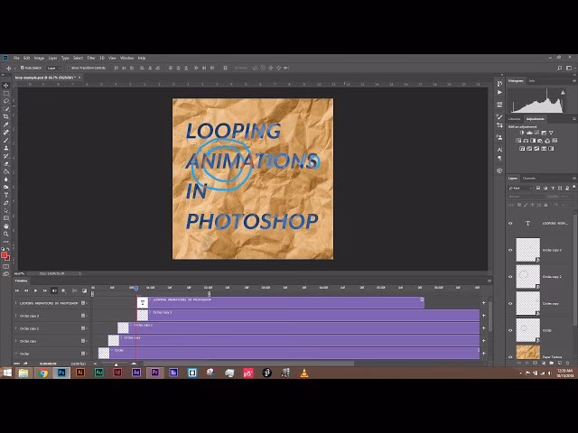The width and height of the screenshot is (578, 433).
Task: Select the Clone Stamp tool
Action: pos(6,148)
